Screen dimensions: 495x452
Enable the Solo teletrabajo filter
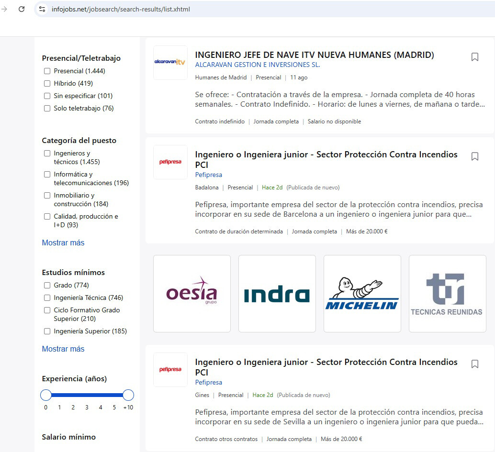click(47, 109)
